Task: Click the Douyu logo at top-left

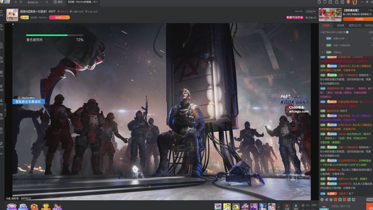Action: click(x=5, y=2)
